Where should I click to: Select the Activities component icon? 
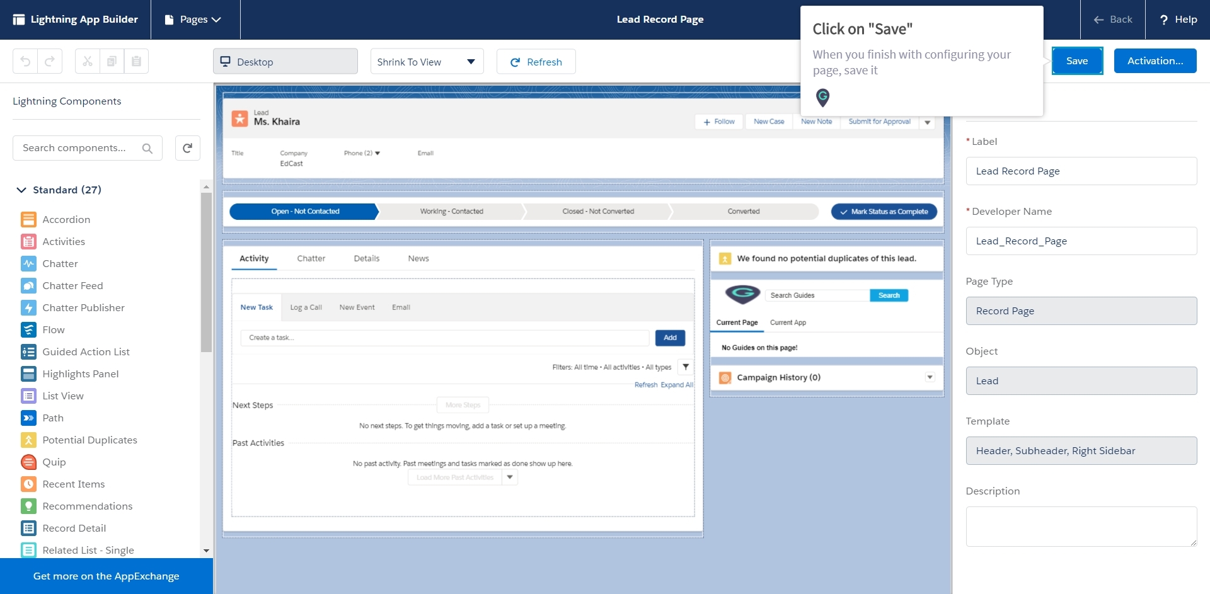pyautogui.click(x=28, y=241)
